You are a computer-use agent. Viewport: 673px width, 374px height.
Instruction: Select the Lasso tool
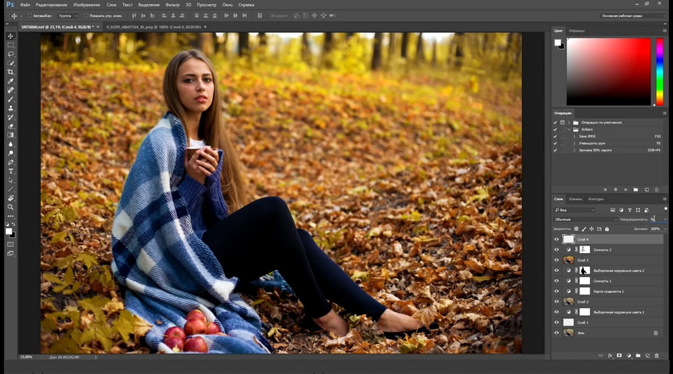click(x=11, y=54)
